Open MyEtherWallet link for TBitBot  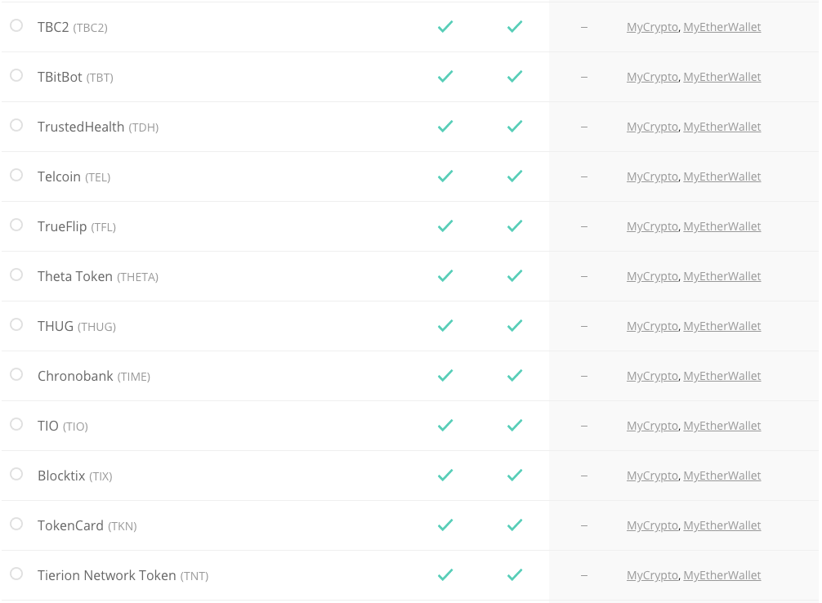[721, 77]
